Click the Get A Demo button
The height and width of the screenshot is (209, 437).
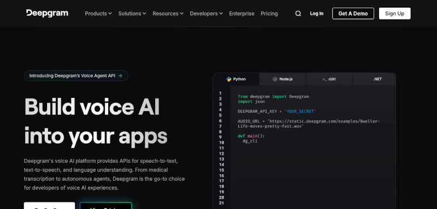tap(353, 13)
